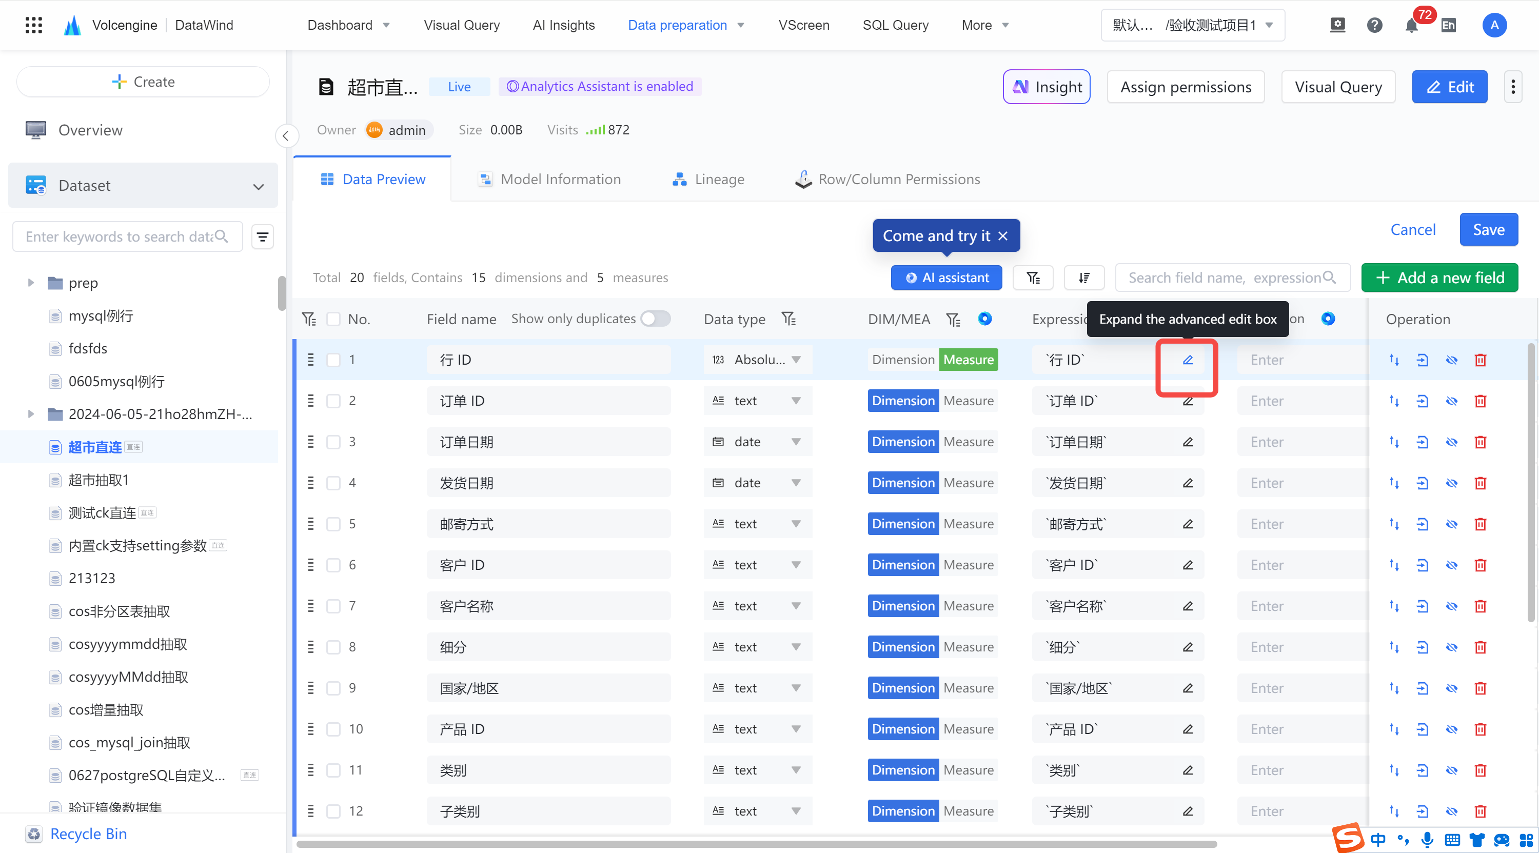Open the more options kebab menu
Image resolution: width=1539 pixels, height=853 pixels.
[x=1513, y=87]
